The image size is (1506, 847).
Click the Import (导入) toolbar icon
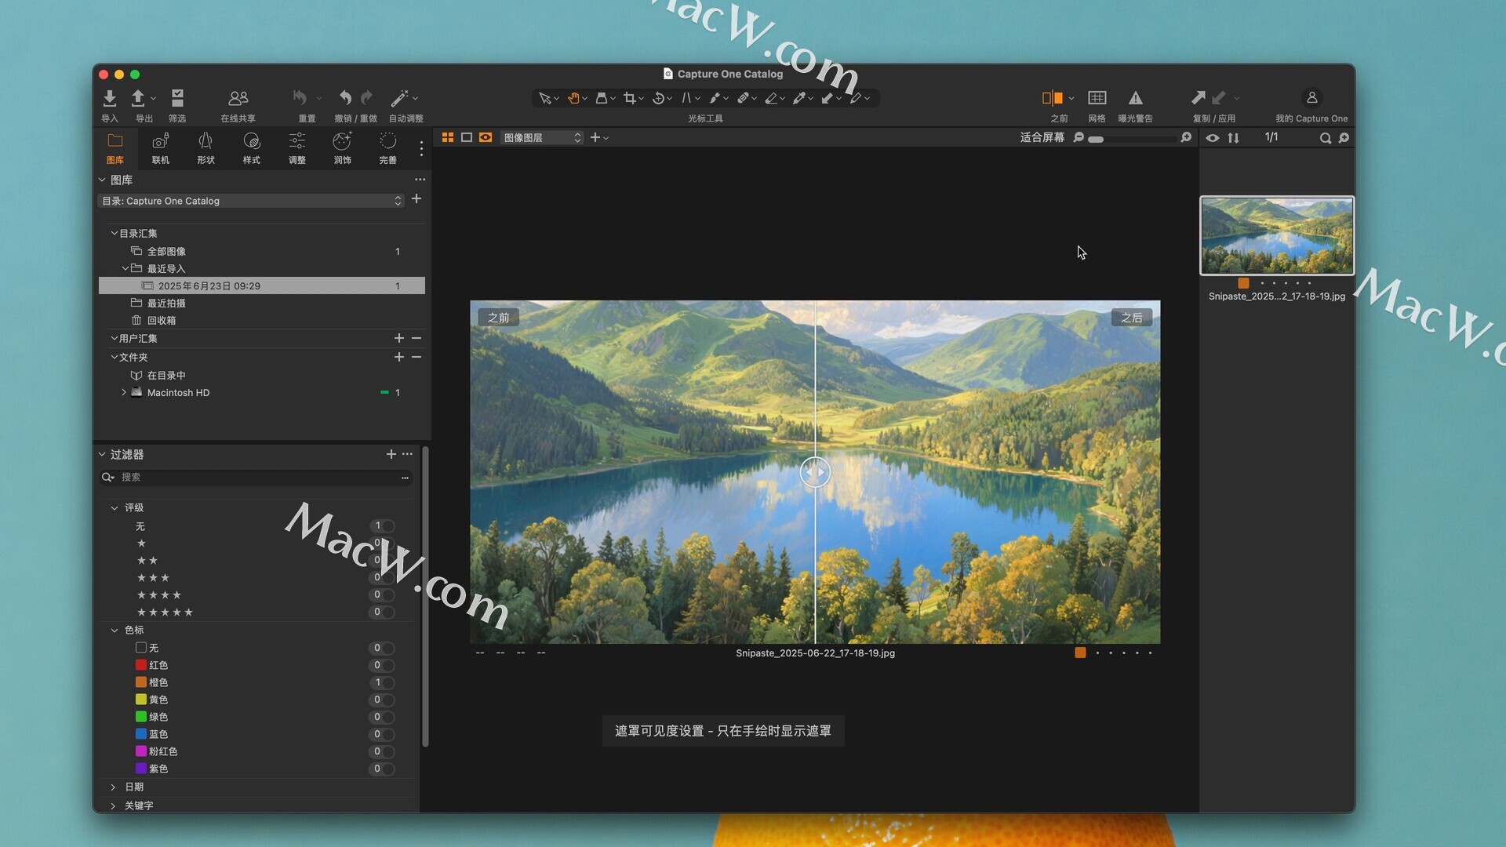[x=110, y=98]
